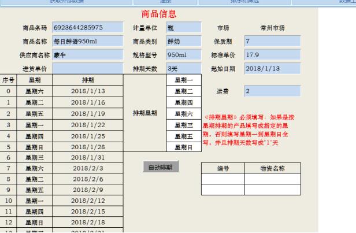
Task: Click the 自动排期 button
Action: pos(161,167)
